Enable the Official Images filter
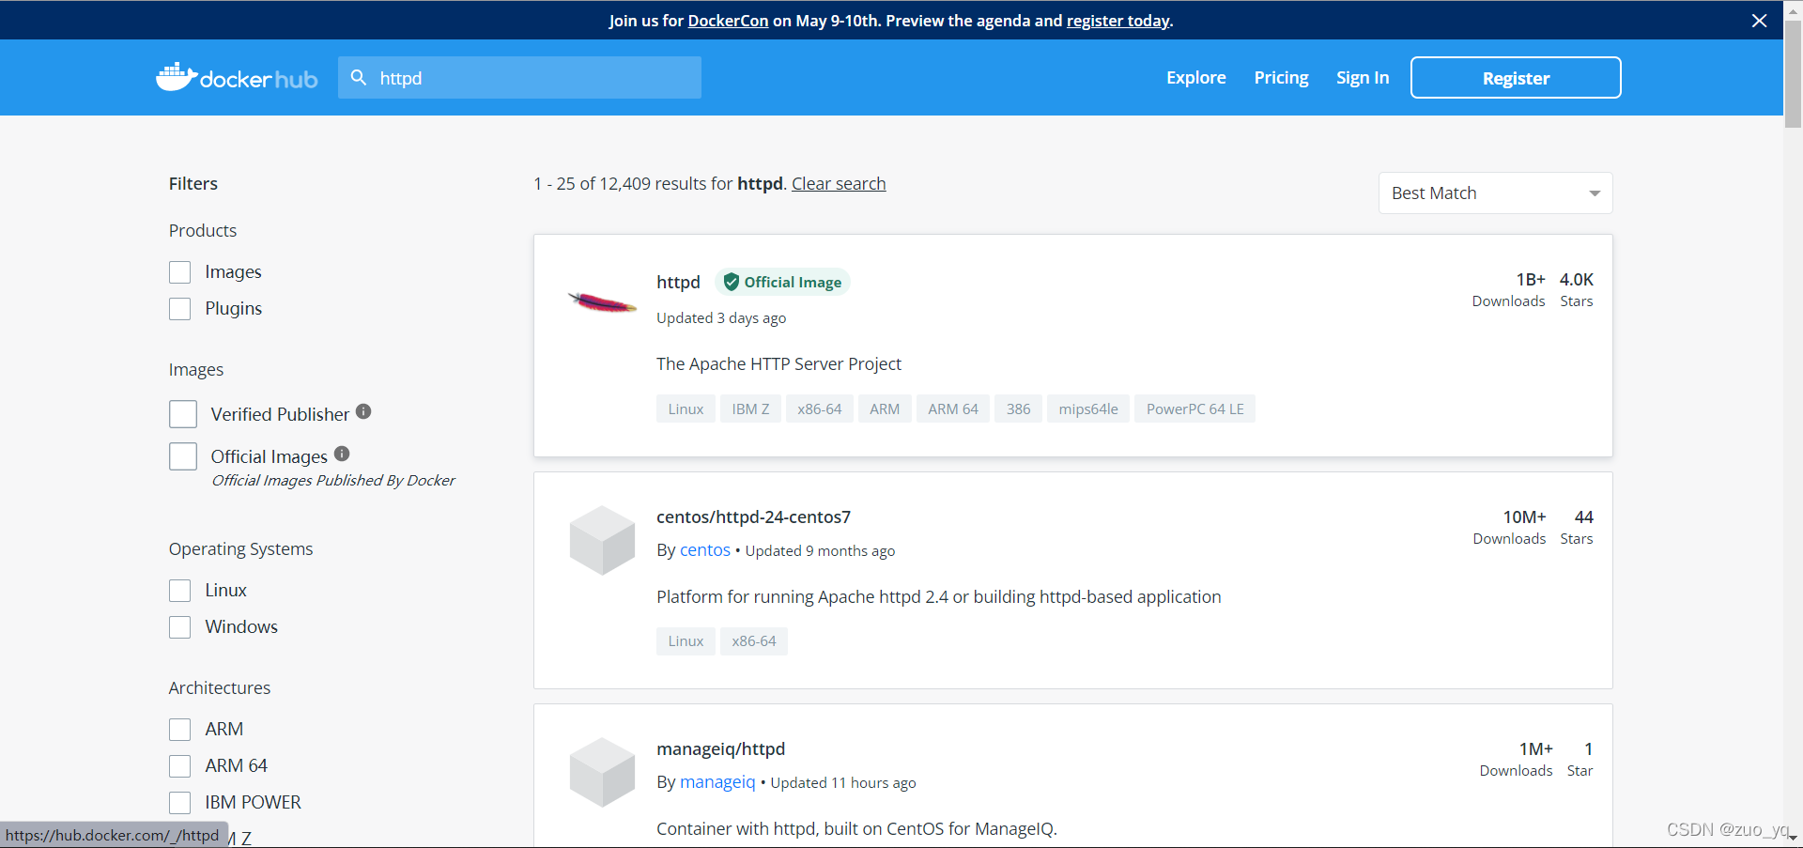Screen dimensions: 1803x848 pos(183,456)
